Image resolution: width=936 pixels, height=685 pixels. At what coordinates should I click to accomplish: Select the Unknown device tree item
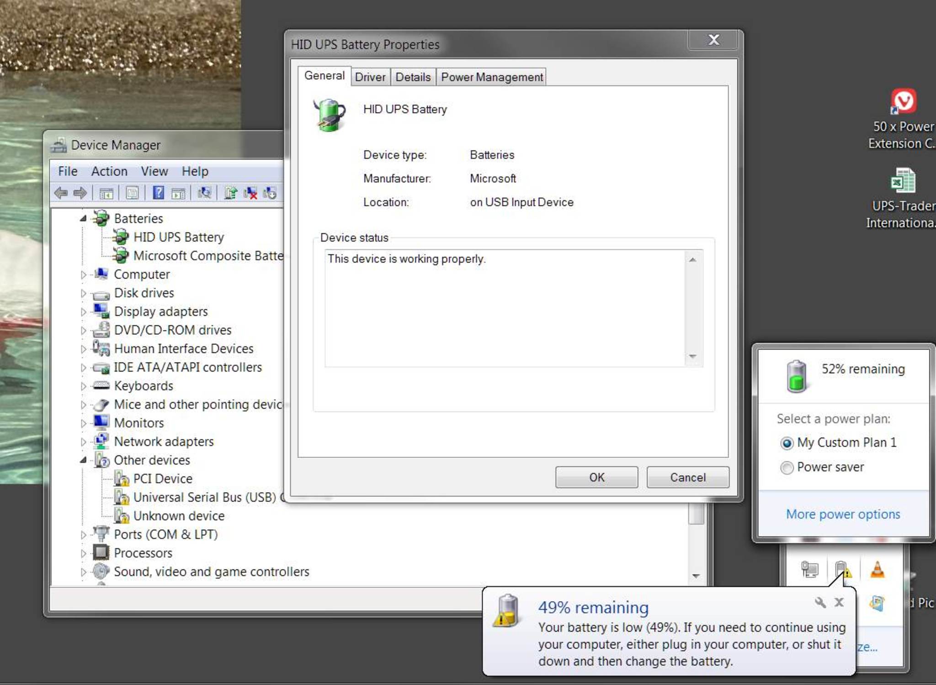pos(179,516)
